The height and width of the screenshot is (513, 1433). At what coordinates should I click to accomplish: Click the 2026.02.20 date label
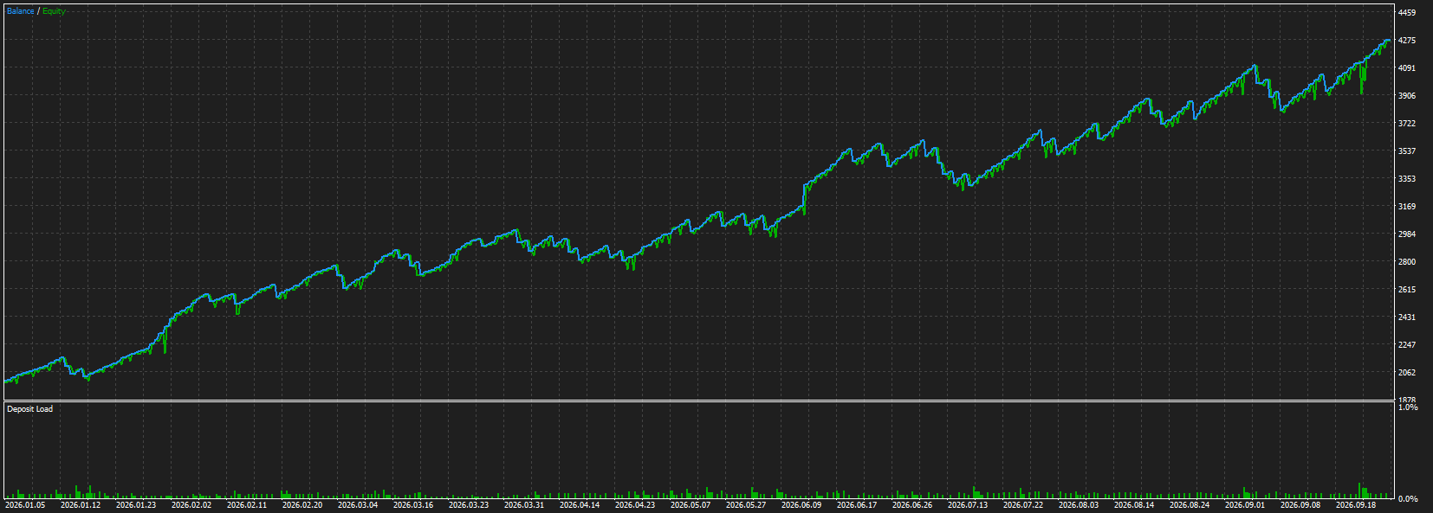pyautogui.click(x=302, y=505)
